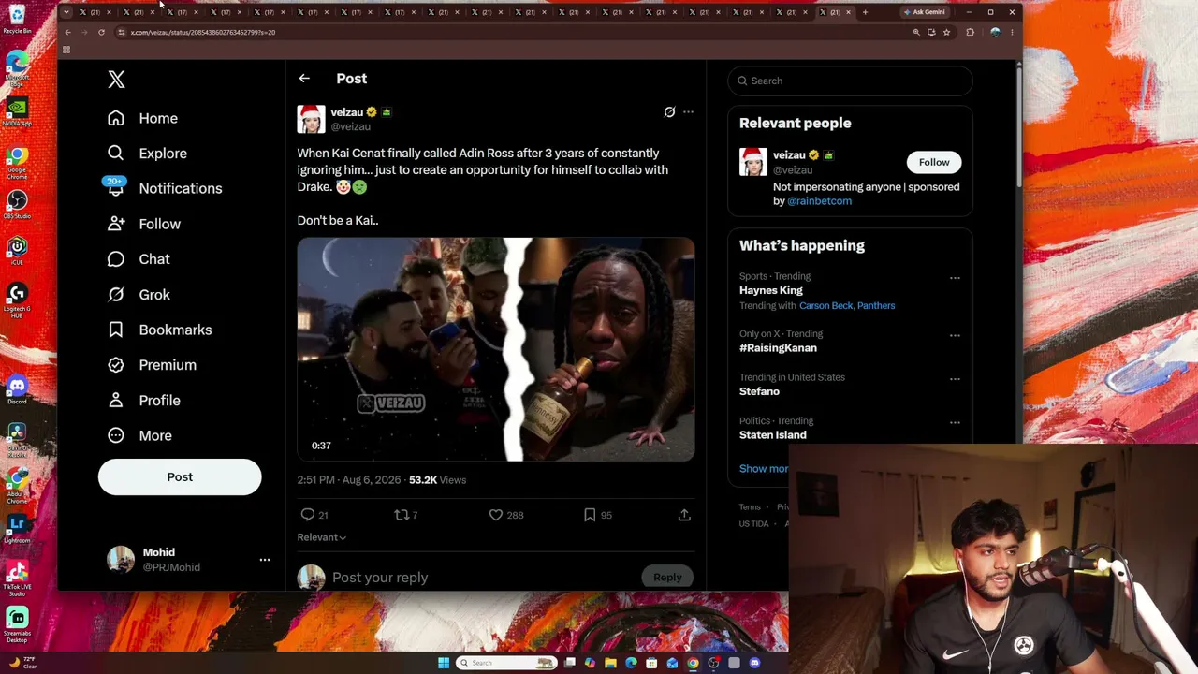
Task: Open veizau's avatar on the post
Action: [311, 119]
